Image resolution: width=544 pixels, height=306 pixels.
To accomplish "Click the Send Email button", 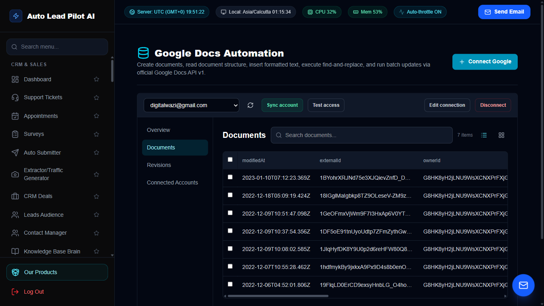I will (504, 12).
